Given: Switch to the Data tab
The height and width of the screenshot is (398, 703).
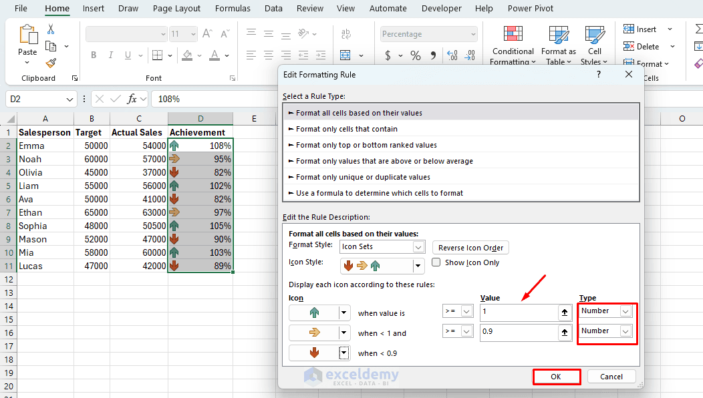Looking at the screenshot, I should (273, 9).
